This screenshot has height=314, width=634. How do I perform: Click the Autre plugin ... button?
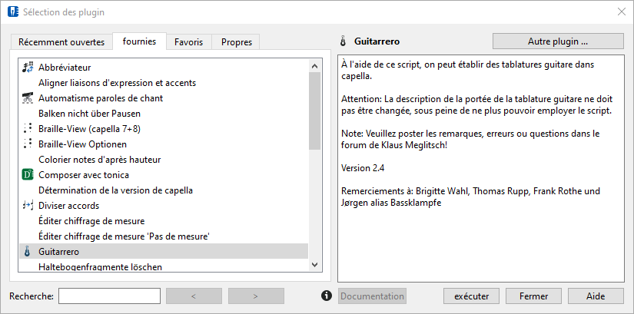(x=558, y=41)
